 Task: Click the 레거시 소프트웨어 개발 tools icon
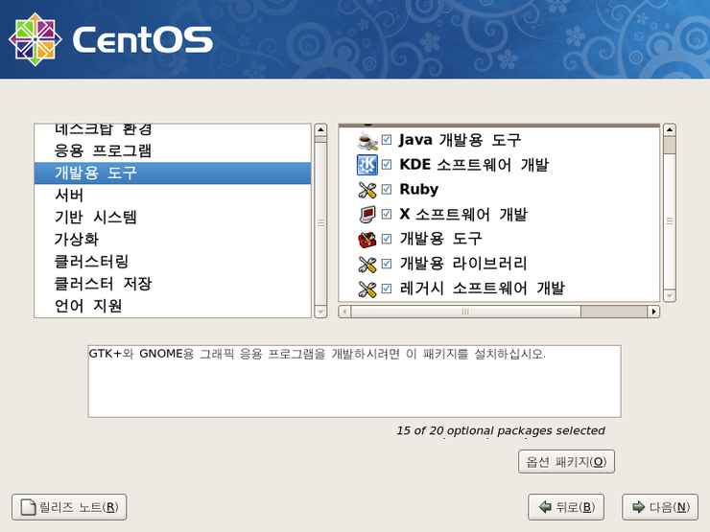tap(367, 289)
